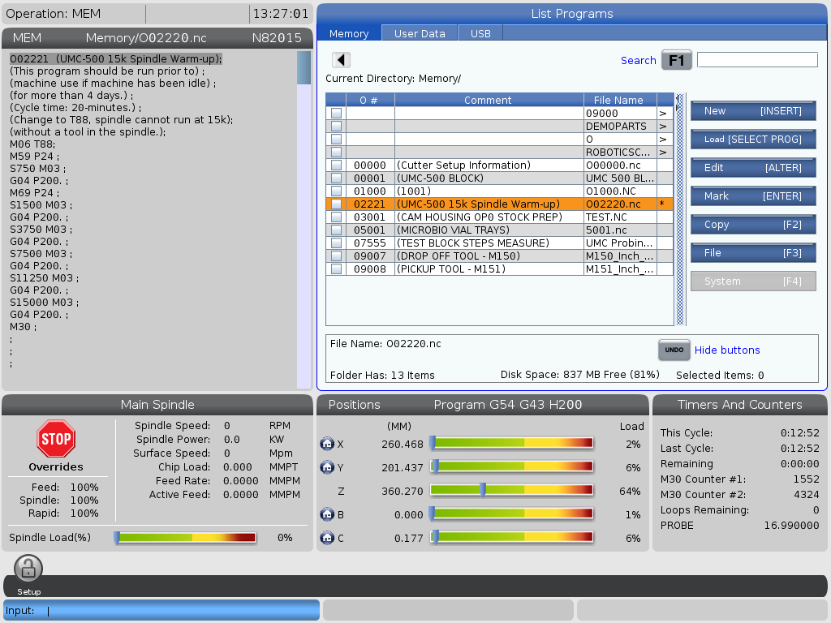Check the box for CAM HOUSING program
Screen dimensions: 831x623
click(x=336, y=217)
